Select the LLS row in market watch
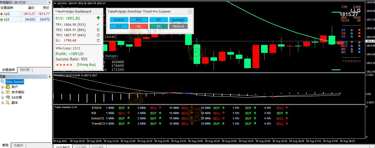Viewport: 375px width, 148px height. (x=16, y=19)
